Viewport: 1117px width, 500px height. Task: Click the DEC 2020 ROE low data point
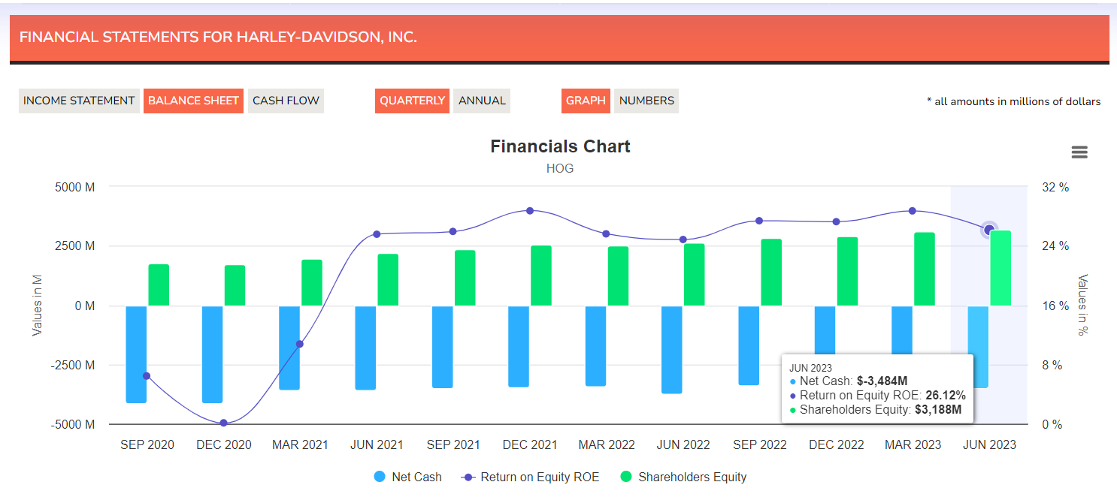click(x=223, y=423)
